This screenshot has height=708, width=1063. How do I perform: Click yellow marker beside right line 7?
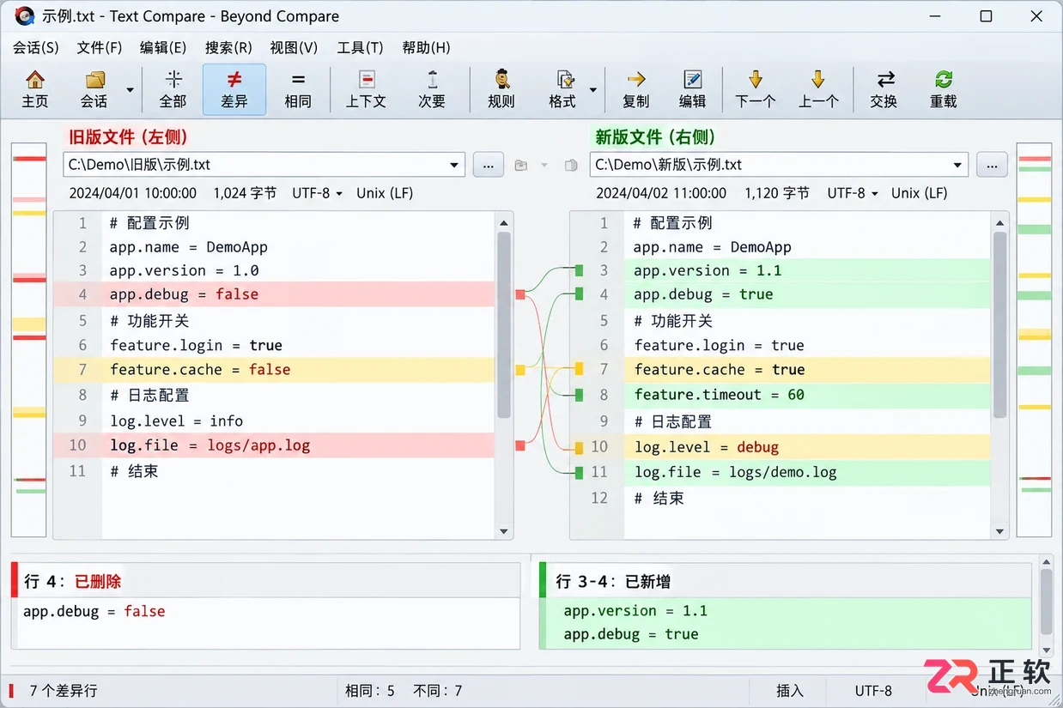click(579, 369)
